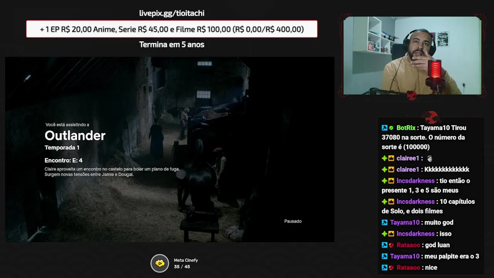Image resolution: width=494 pixels, height=278 pixels.
Task: Click red badge on Rataaoo 'god luan' message
Action: (x=391, y=245)
